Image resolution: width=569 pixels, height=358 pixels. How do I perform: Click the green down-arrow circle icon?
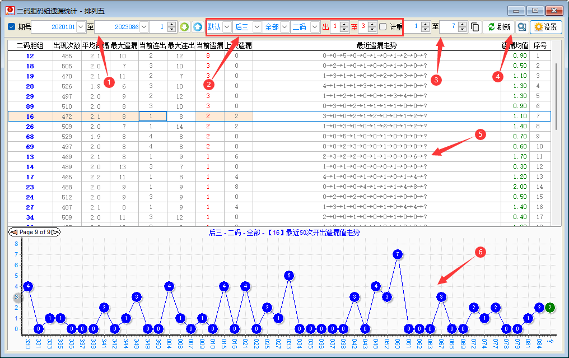184,27
